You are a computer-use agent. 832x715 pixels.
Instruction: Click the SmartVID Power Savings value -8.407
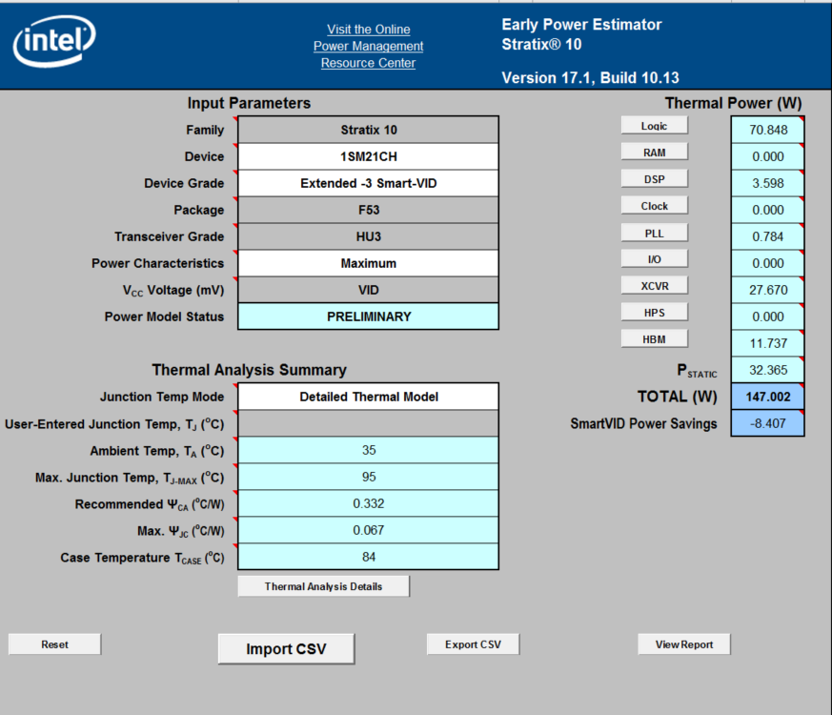[768, 423]
